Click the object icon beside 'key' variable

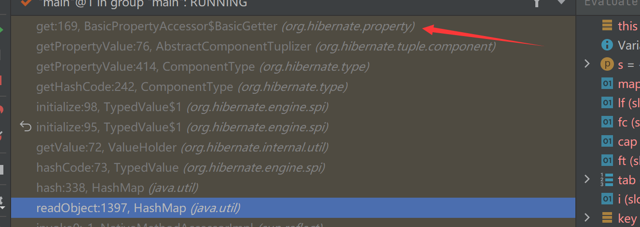tap(607, 218)
